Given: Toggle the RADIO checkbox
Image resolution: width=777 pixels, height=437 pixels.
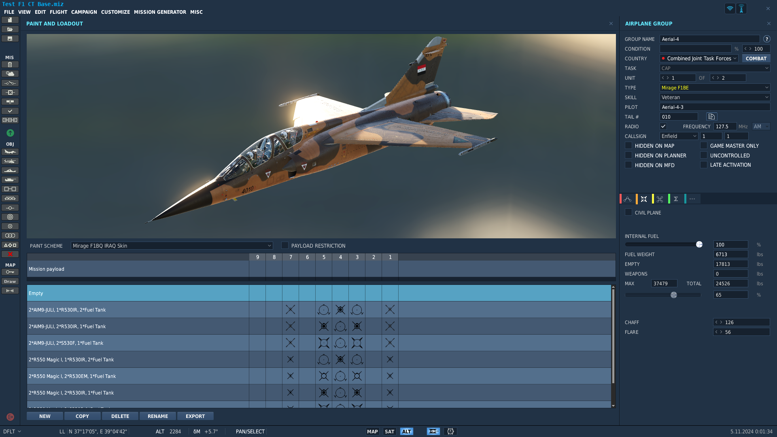Looking at the screenshot, I should coord(663,126).
